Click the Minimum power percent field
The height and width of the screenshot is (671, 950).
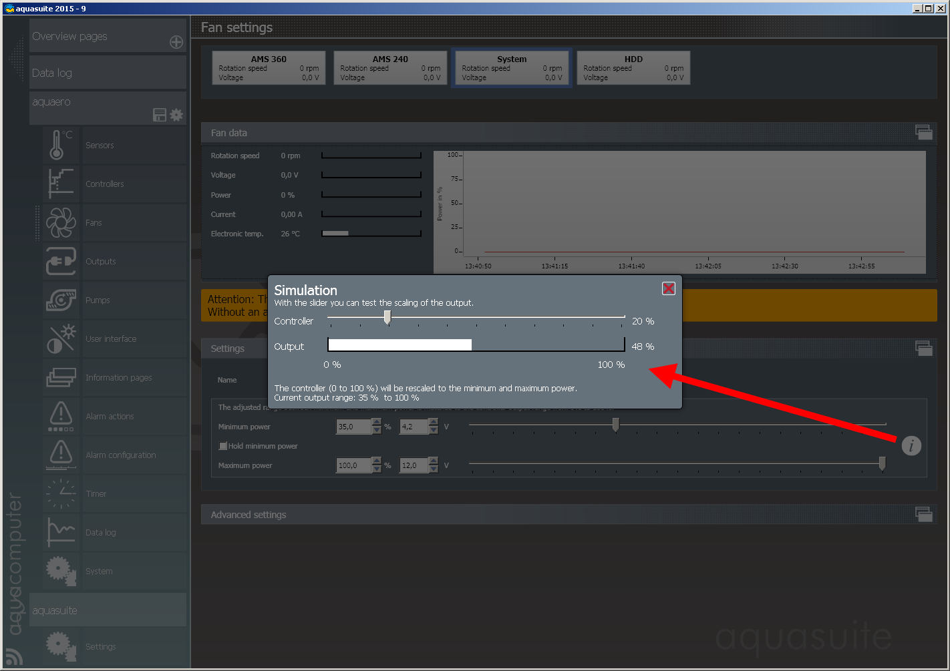pos(353,427)
